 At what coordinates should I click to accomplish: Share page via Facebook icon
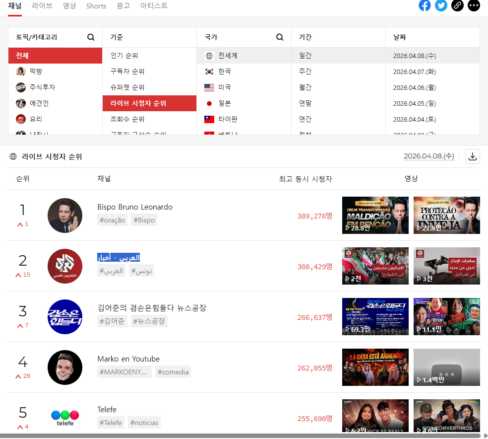(x=425, y=5)
